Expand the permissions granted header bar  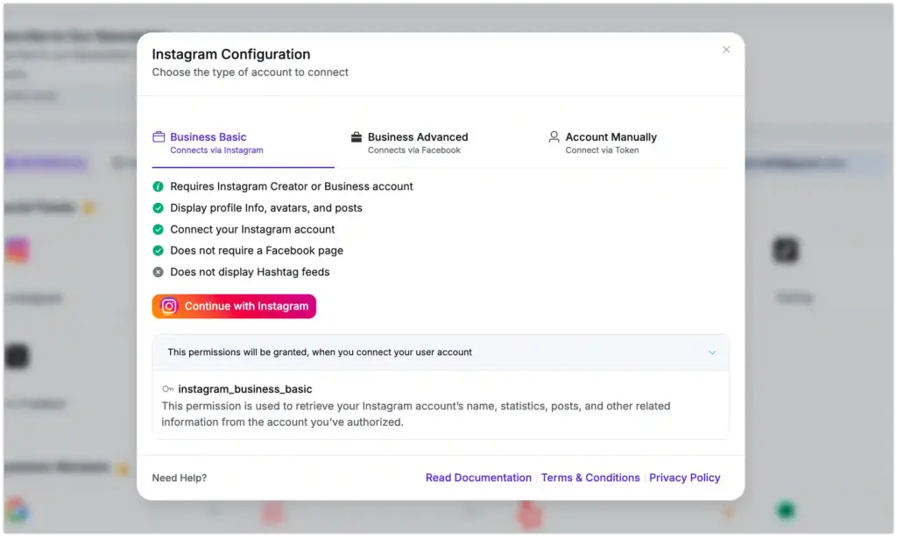point(438,352)
